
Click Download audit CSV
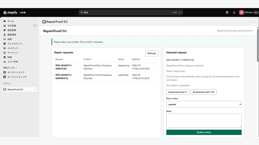click(x=204, y=92)
